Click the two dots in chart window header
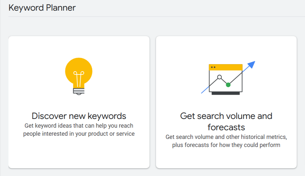305x176 pixels. (x=213, y=67)
